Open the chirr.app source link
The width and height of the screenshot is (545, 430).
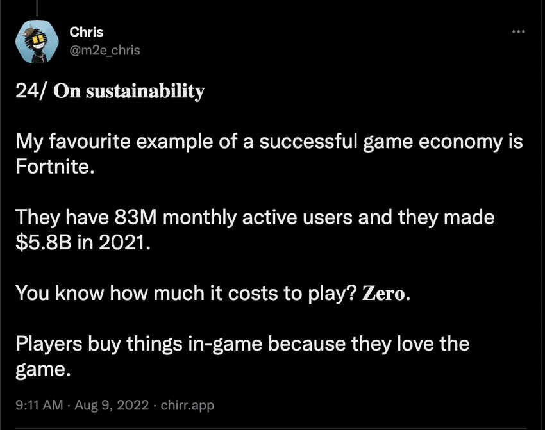click(x=187, y=406)
